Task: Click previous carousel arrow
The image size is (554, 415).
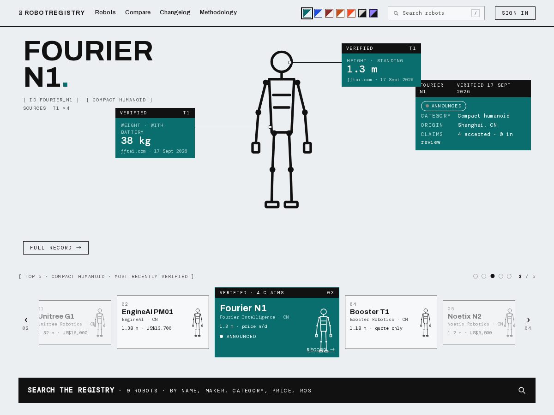Action: point(26,320)
